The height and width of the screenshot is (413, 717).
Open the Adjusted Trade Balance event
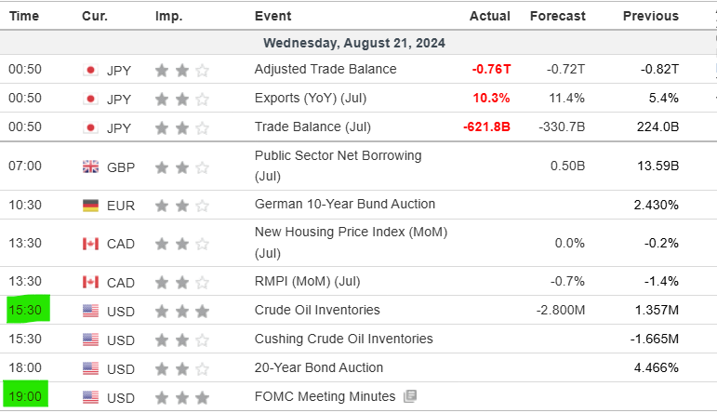click(325, 70)
